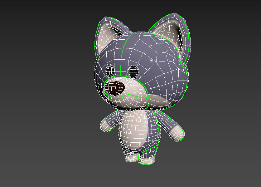Screen dimensions: 261x187
Task: Select the arm extending to the right
Action: pos(171,126)
